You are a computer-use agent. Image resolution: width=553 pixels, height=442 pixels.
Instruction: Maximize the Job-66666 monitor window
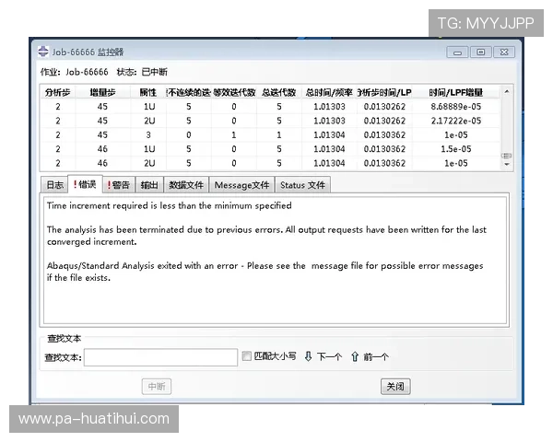tap(480, 52)
